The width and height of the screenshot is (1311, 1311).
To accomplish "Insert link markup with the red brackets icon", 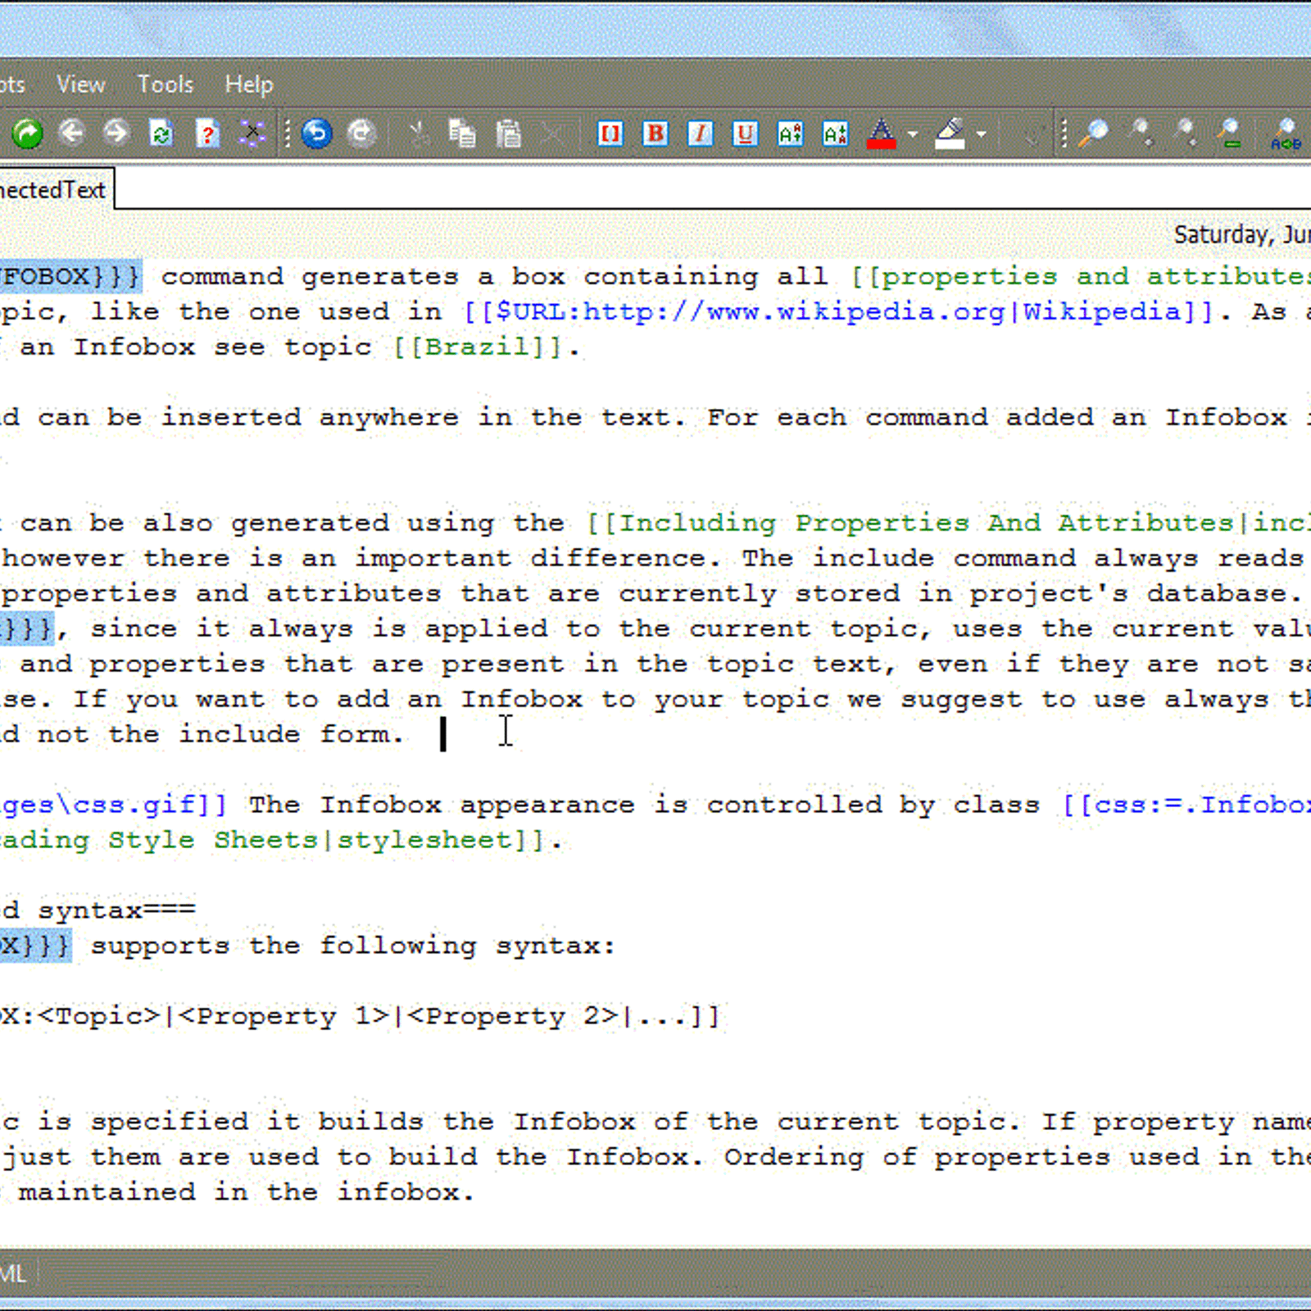I will pos(610,133).
